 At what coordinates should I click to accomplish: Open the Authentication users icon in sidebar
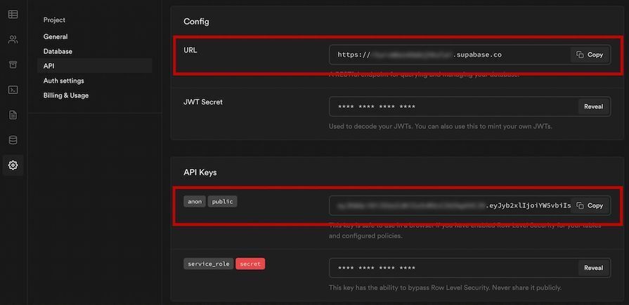pyautogui.click(x=13, y=39)
